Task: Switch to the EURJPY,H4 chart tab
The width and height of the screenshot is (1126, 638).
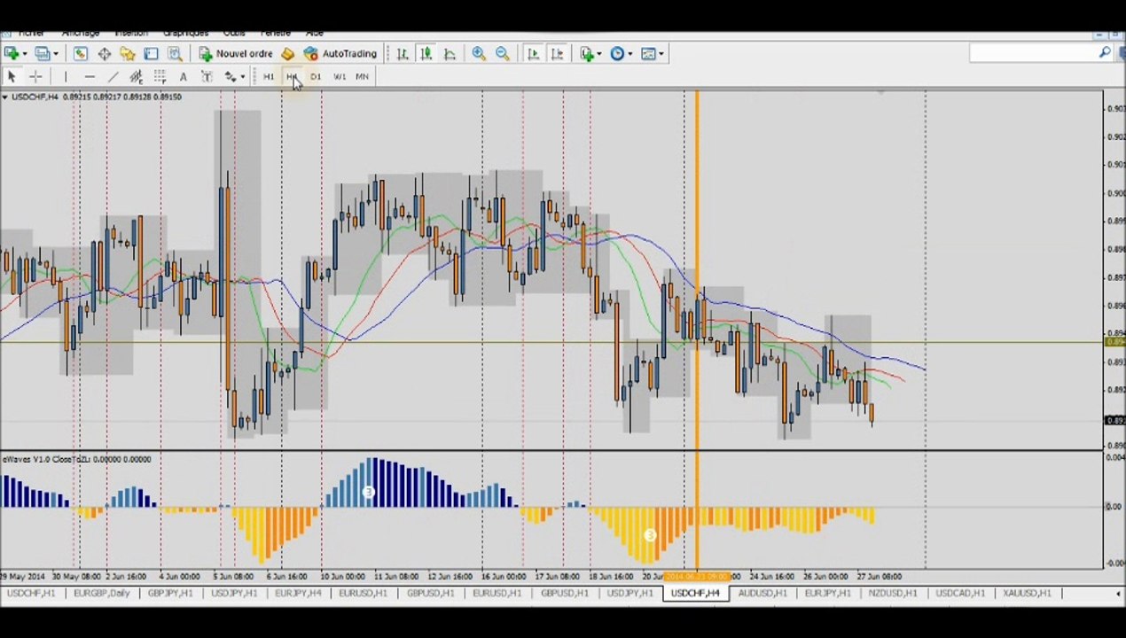Action: pyautogui.click(x=298, y=593)
